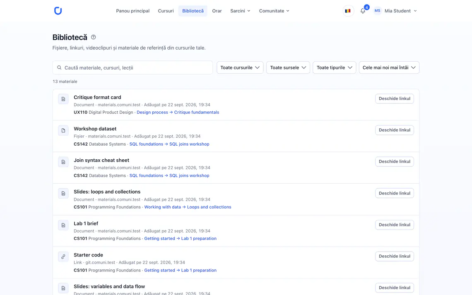Expand the Toate cursurile filter
472x295 pixels.
click(240, 68)
